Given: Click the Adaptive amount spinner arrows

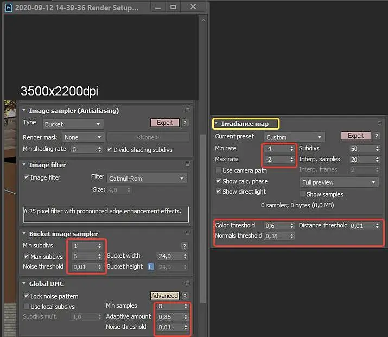Looking at the screenshot, I should 186,317.
